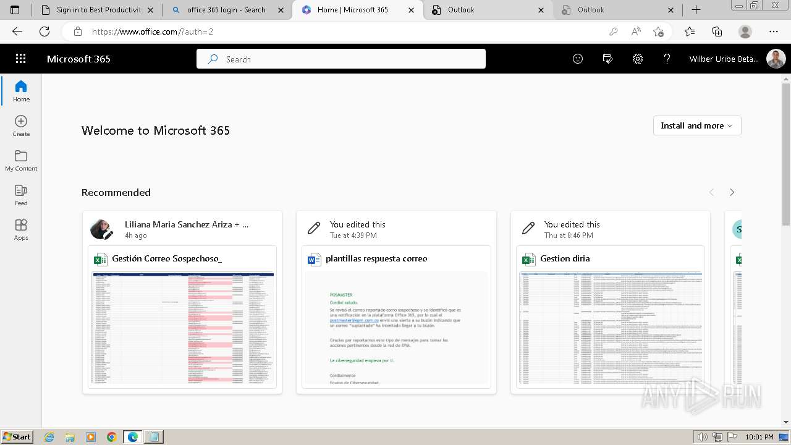Open a new browser tab

click(x=696, y=10)
